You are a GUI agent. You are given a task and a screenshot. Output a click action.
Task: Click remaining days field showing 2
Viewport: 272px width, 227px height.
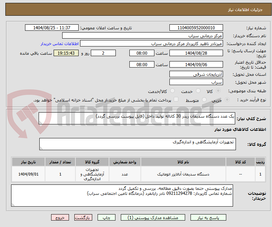coord(103,53)
